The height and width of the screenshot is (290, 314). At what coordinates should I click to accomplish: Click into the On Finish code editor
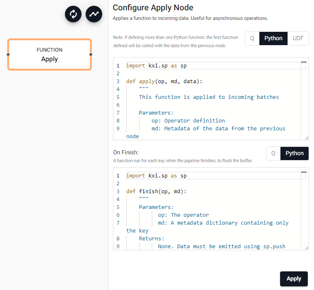click(211, 209)
